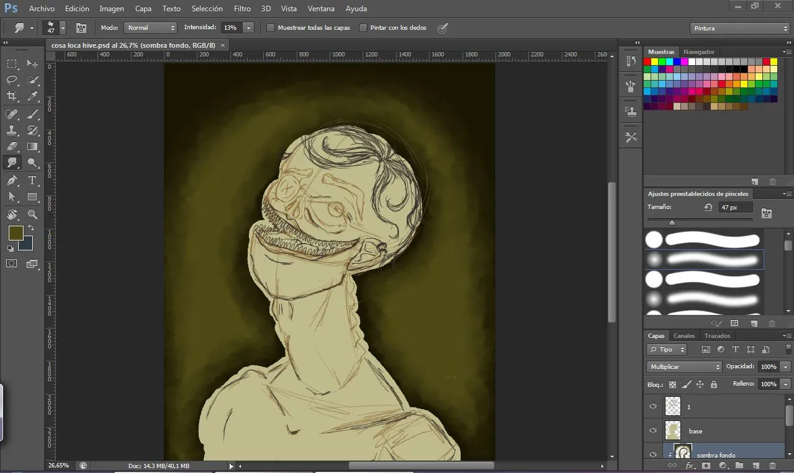Select the Move tool

32,63
